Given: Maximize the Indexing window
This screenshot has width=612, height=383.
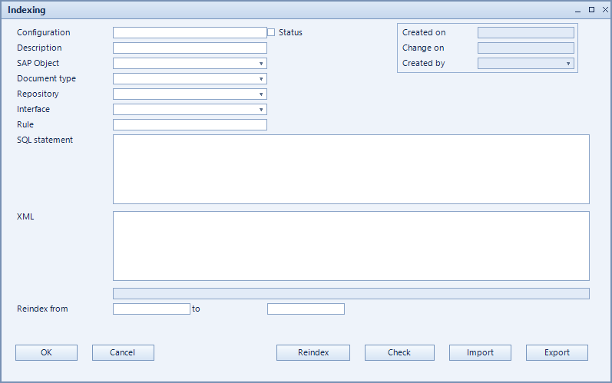Looking at the screenshot, I should click(592, 10).
